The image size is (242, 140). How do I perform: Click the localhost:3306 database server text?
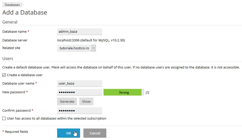pyautogui.click(x=91, y=40)
